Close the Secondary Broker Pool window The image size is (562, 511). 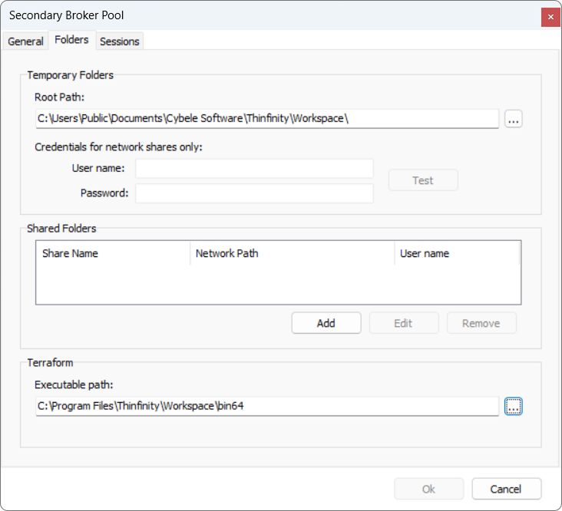tap(550, 17)
